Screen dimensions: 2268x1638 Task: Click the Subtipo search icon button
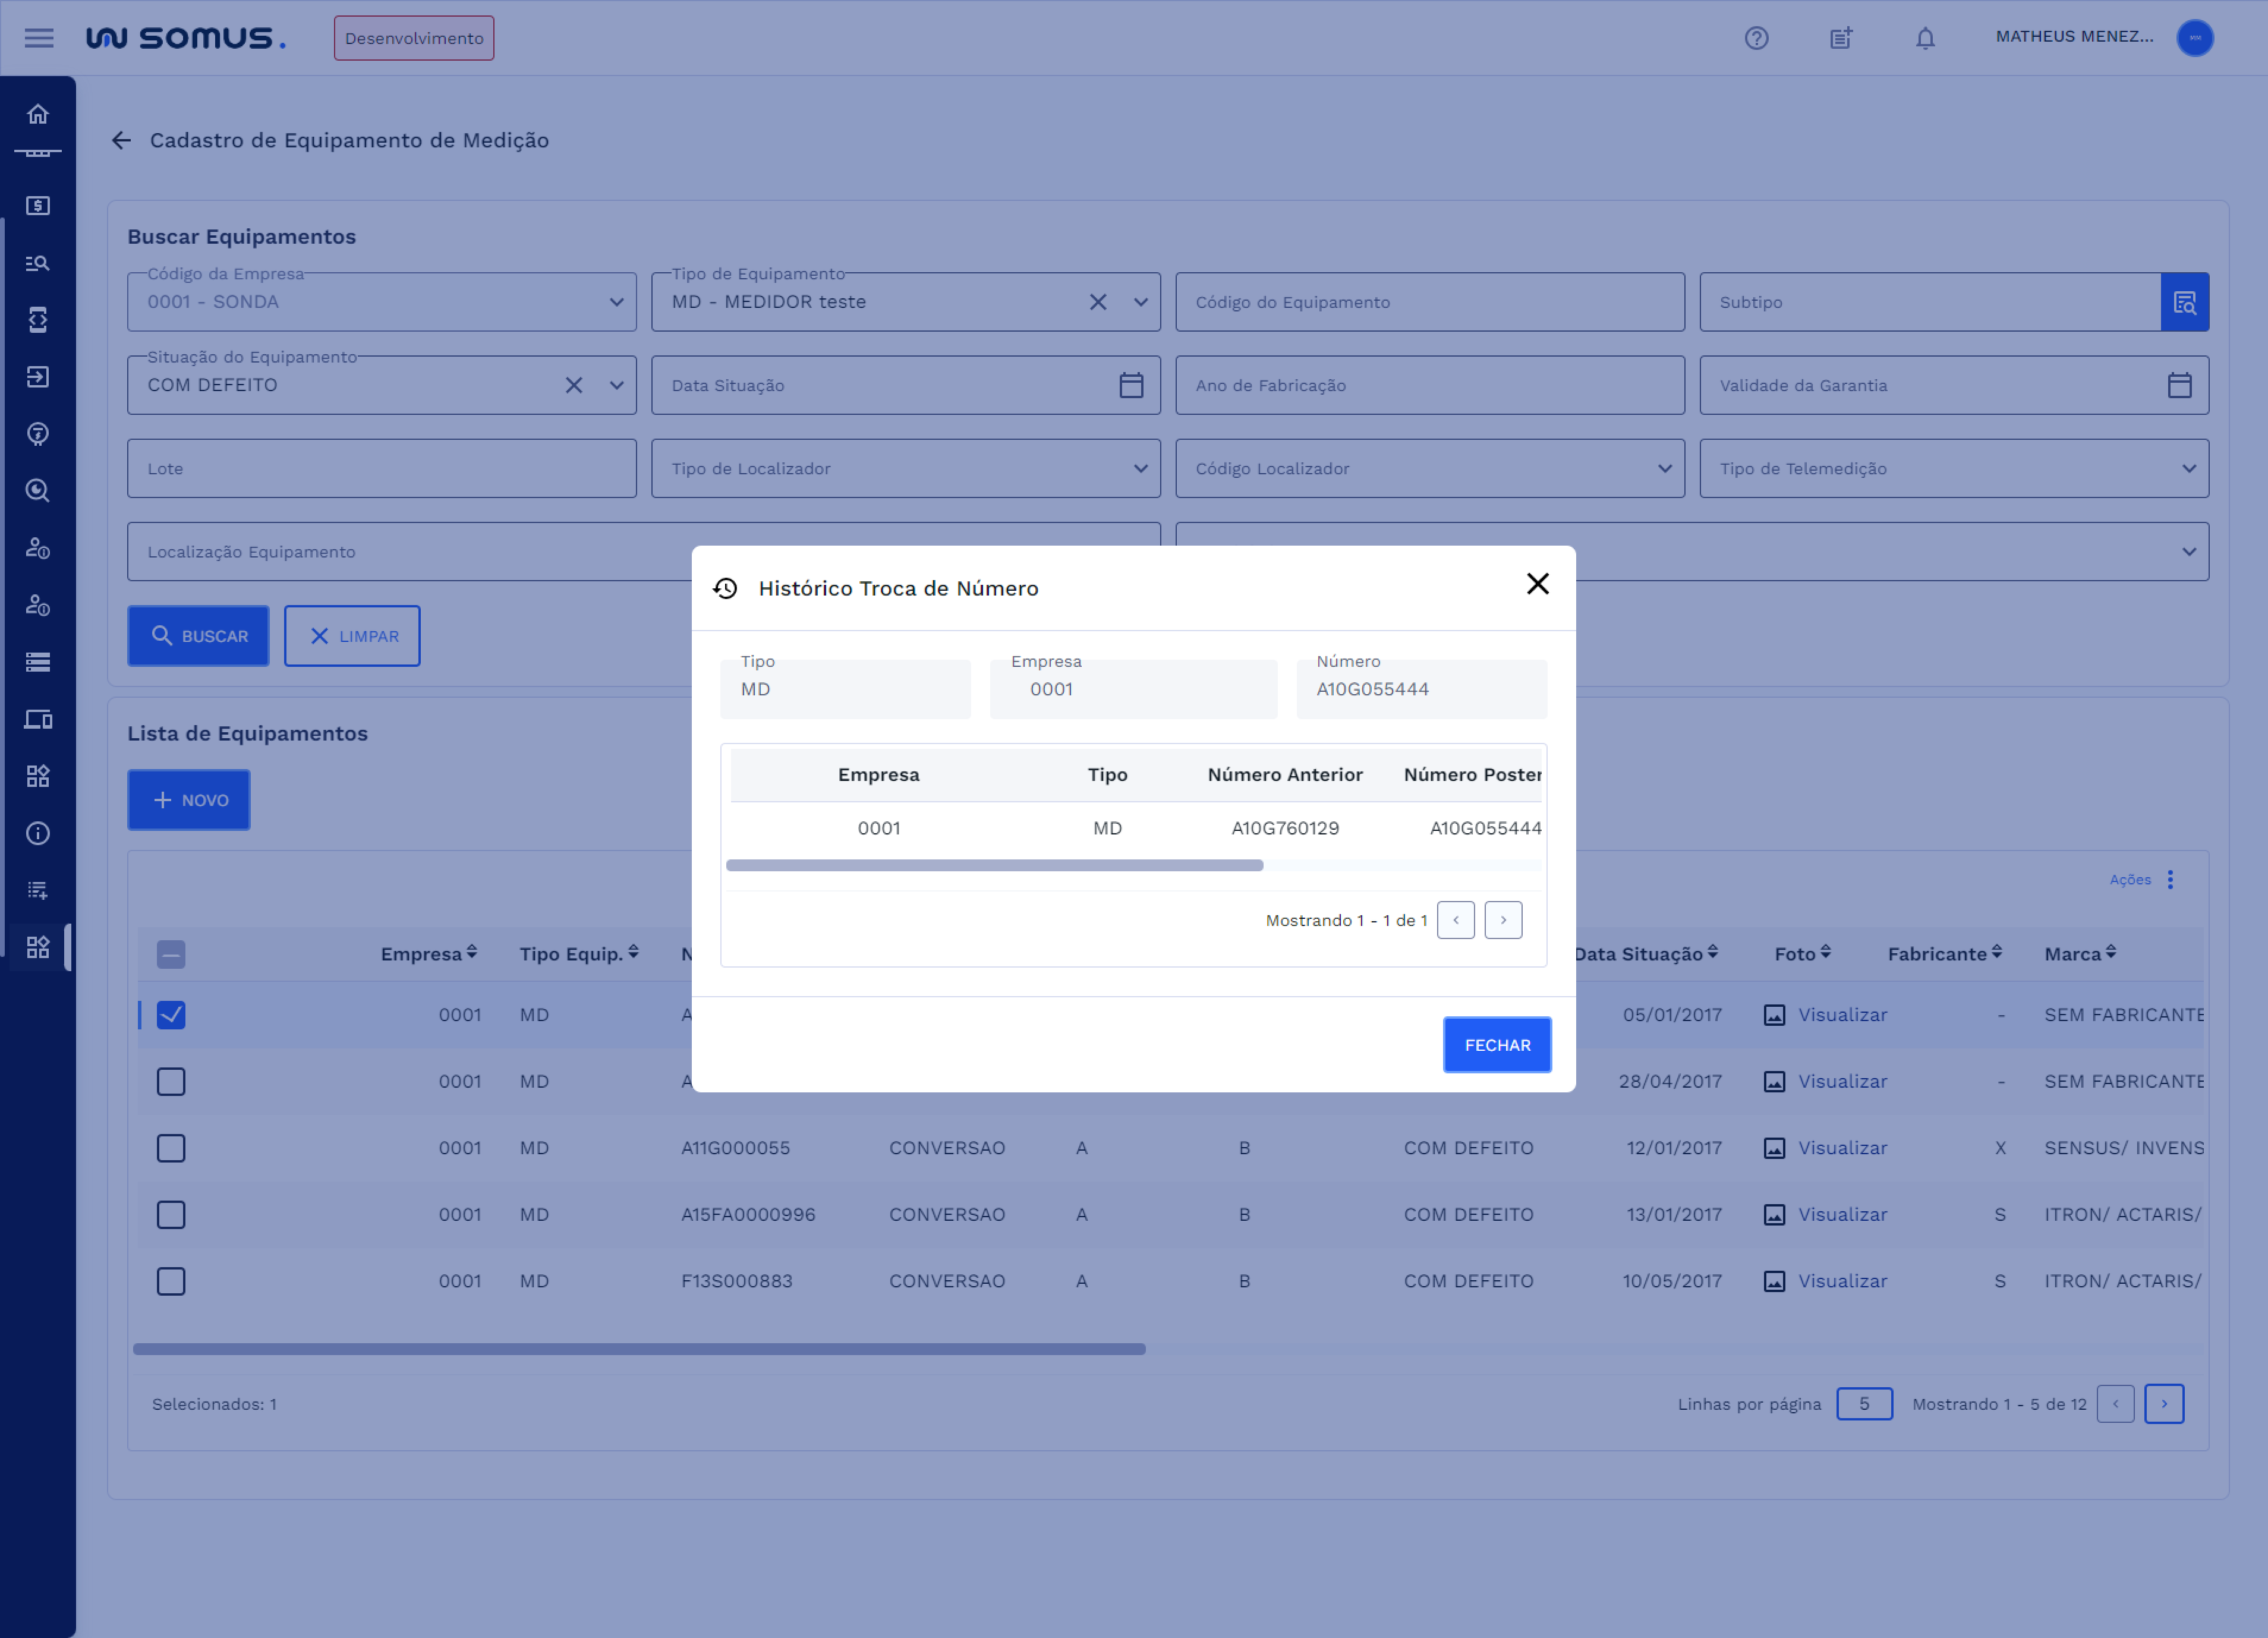click(2184, 302)
